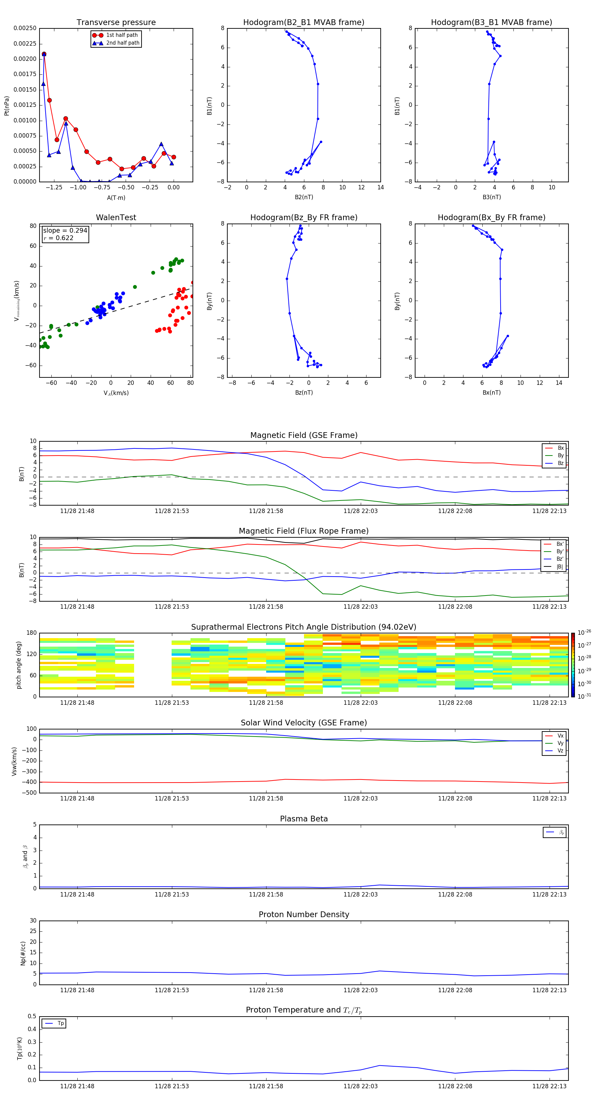
Task: Click the 'pitch angle (deg)' y-axis label
Action: coord(19,665)
